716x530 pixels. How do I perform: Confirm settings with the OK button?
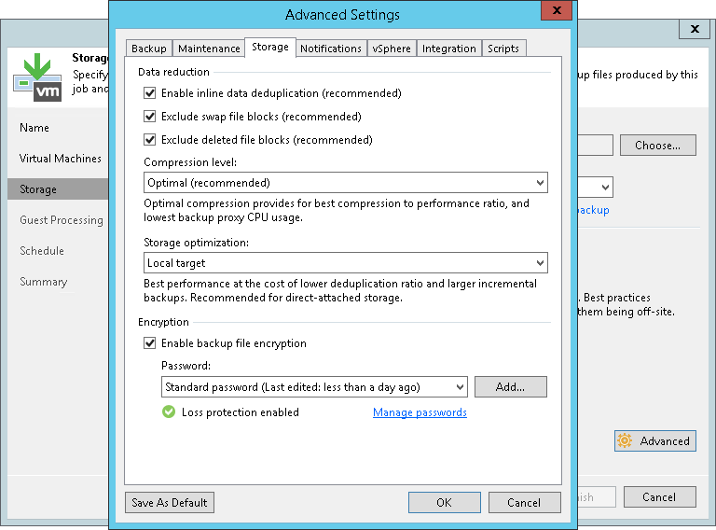pos(444,502)
